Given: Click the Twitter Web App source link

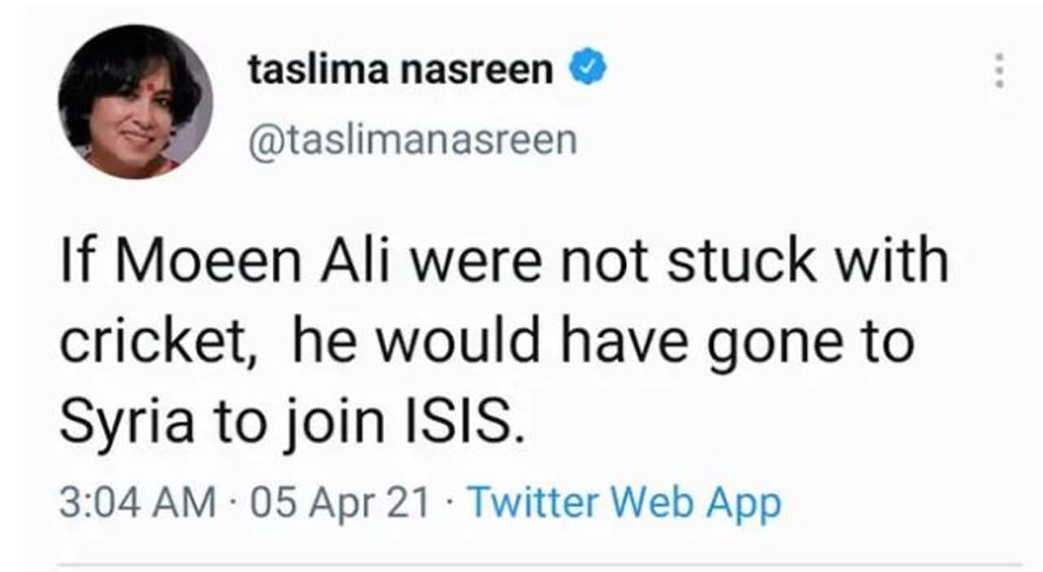Looking at the screenshot, I should click(x=624, y=502).
